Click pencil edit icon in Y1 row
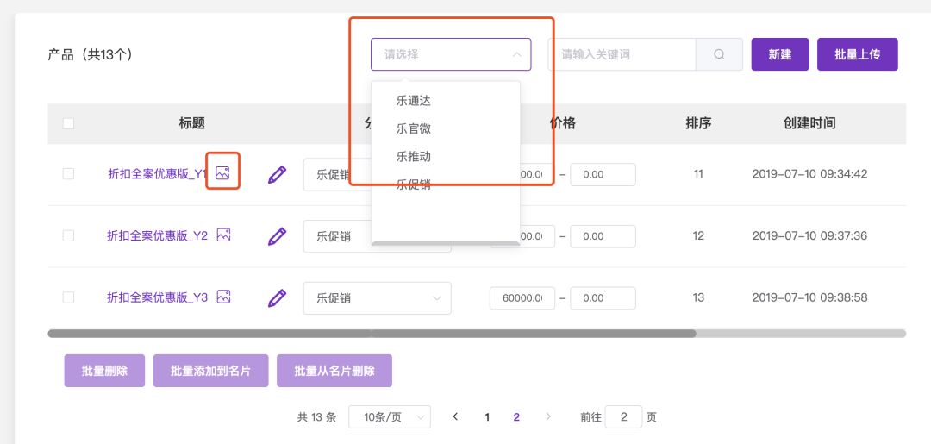The width and height of the screenshot is (931, 444). pyautogui.click(x=277, y=175)
